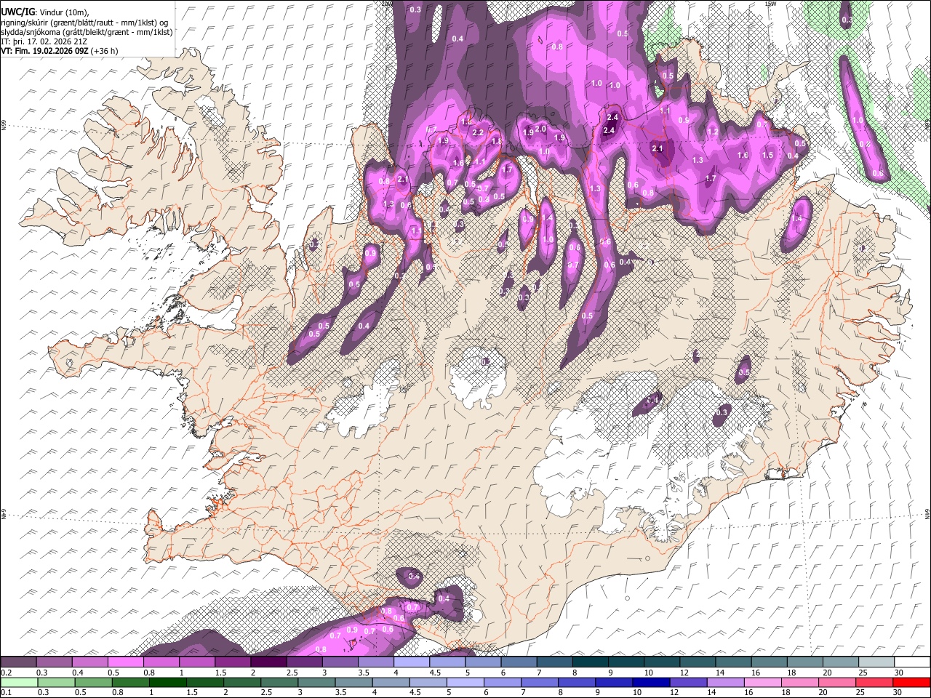931x698 pixels.
Task: Pick the snow legend swatch for 0.8–1
Action: (161, 662)
